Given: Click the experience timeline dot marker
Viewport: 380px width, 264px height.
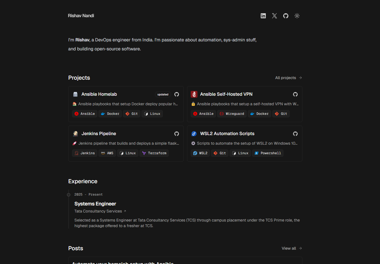Looking at the screenshot, I should click(69, 195).
